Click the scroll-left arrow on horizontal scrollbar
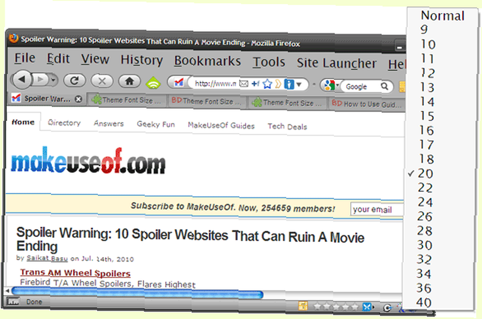 (x=7, y=290)
